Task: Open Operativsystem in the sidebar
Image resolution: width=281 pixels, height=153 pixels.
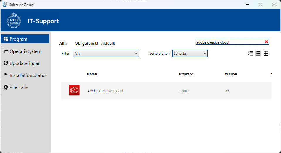Action: click(x=25, y=51)
